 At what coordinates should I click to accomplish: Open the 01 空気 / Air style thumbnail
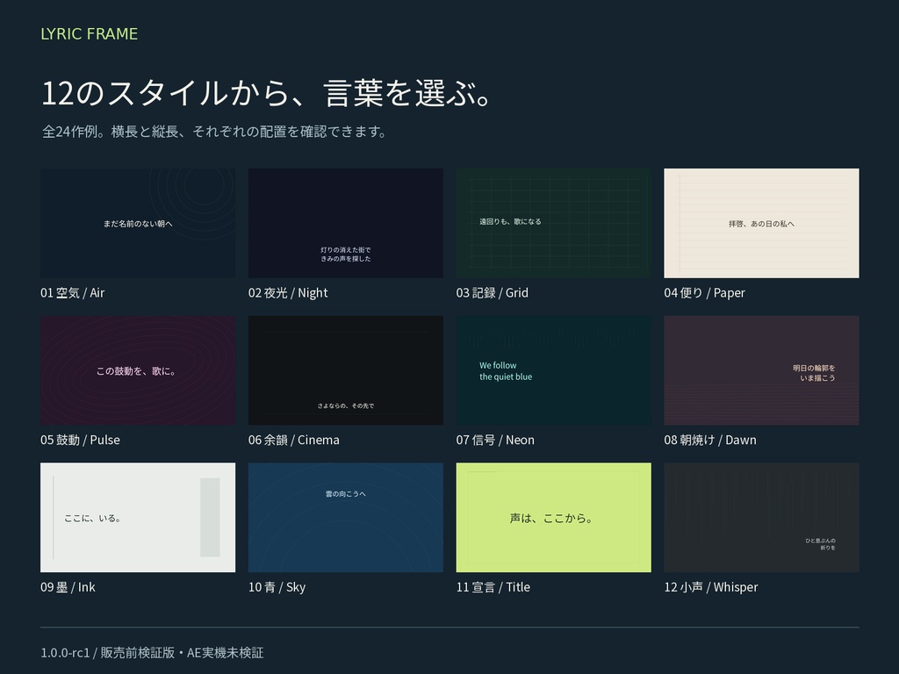click(138, 223)
